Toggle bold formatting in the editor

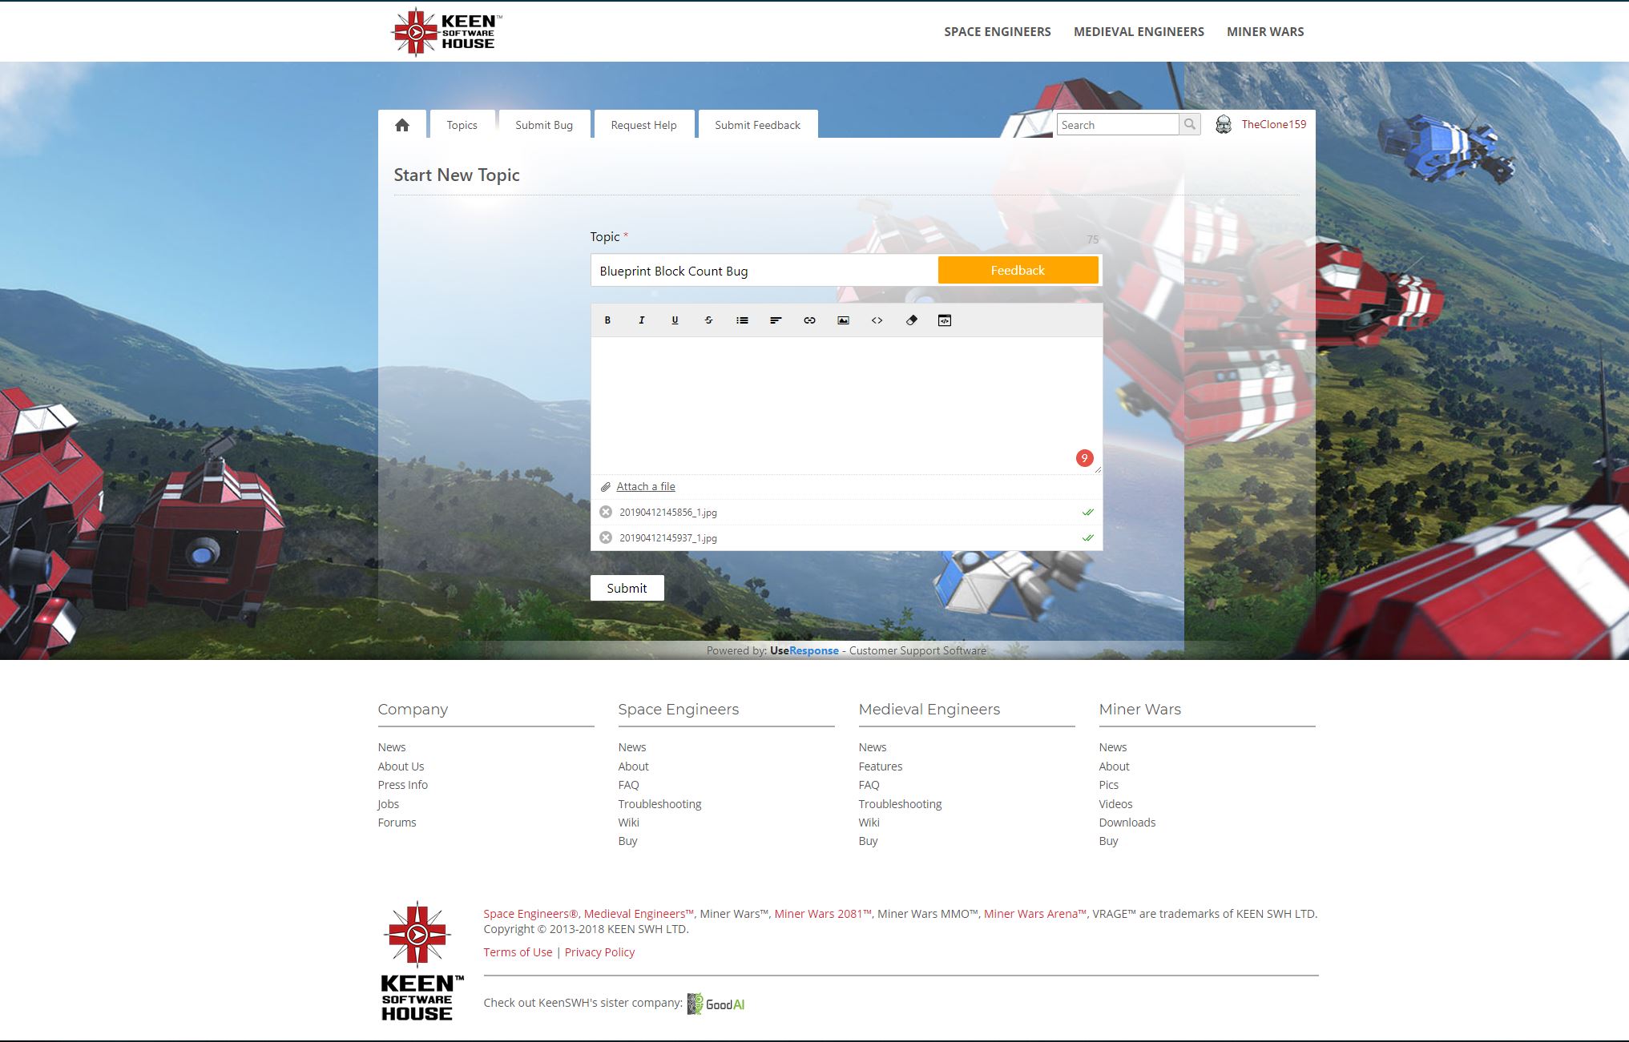point(607,320)
